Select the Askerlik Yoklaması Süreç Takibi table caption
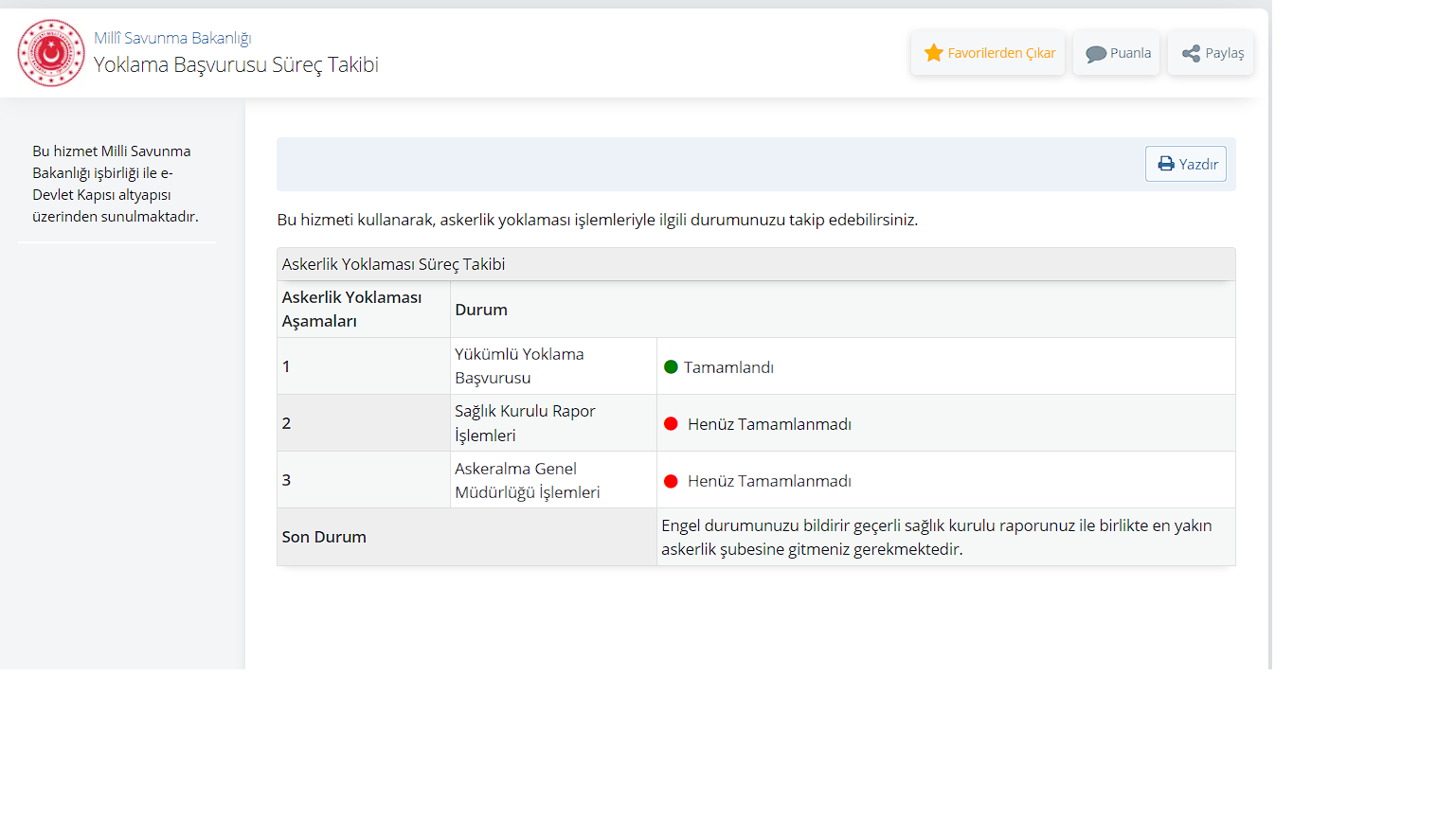The width and height of the screenshot is (1455, 818). pos(393,264)
